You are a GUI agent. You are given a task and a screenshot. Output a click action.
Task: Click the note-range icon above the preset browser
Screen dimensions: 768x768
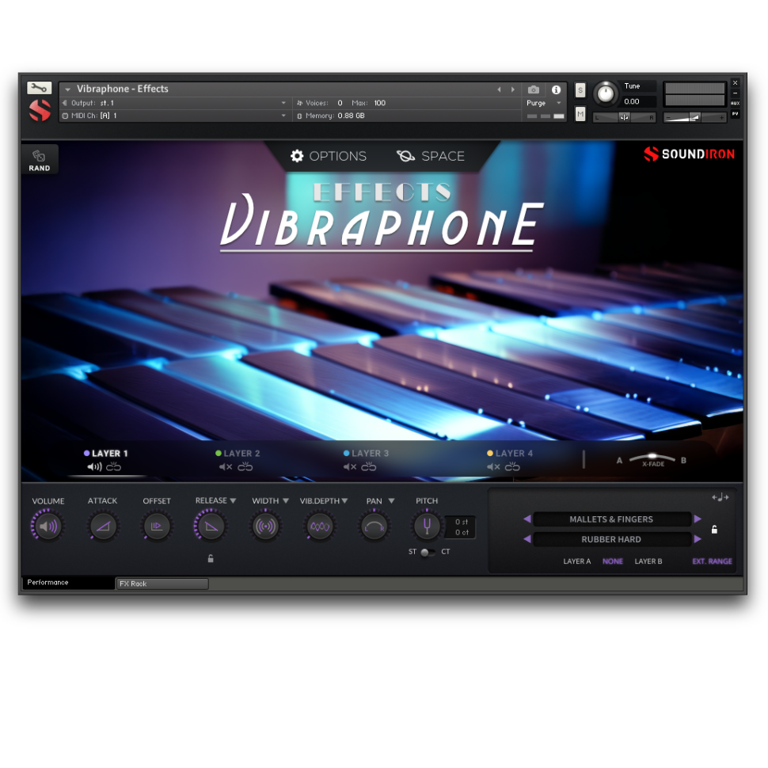click(720, 497)
